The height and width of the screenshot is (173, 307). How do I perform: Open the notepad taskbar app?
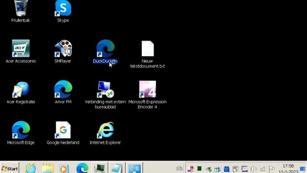point(117,168)
